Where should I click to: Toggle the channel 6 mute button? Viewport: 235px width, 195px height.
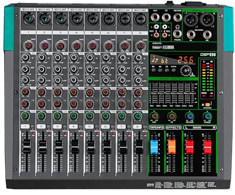pyautogui.click(x=113, y=126)
